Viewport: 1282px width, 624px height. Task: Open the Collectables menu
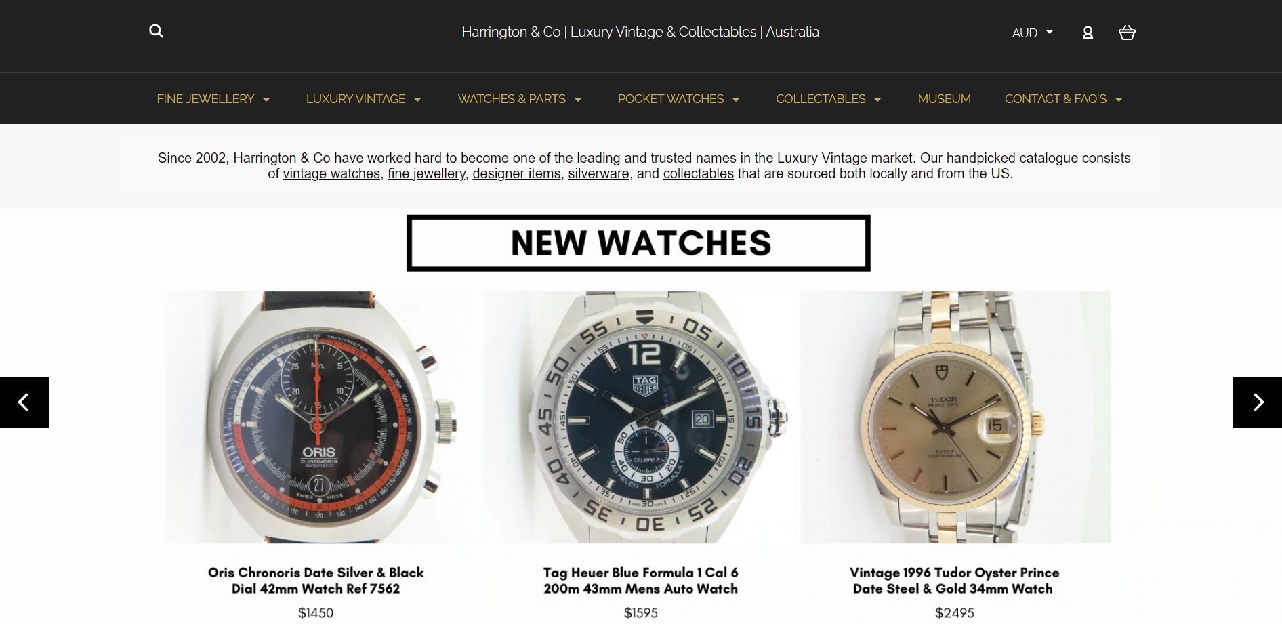click(x=829, y=99)
